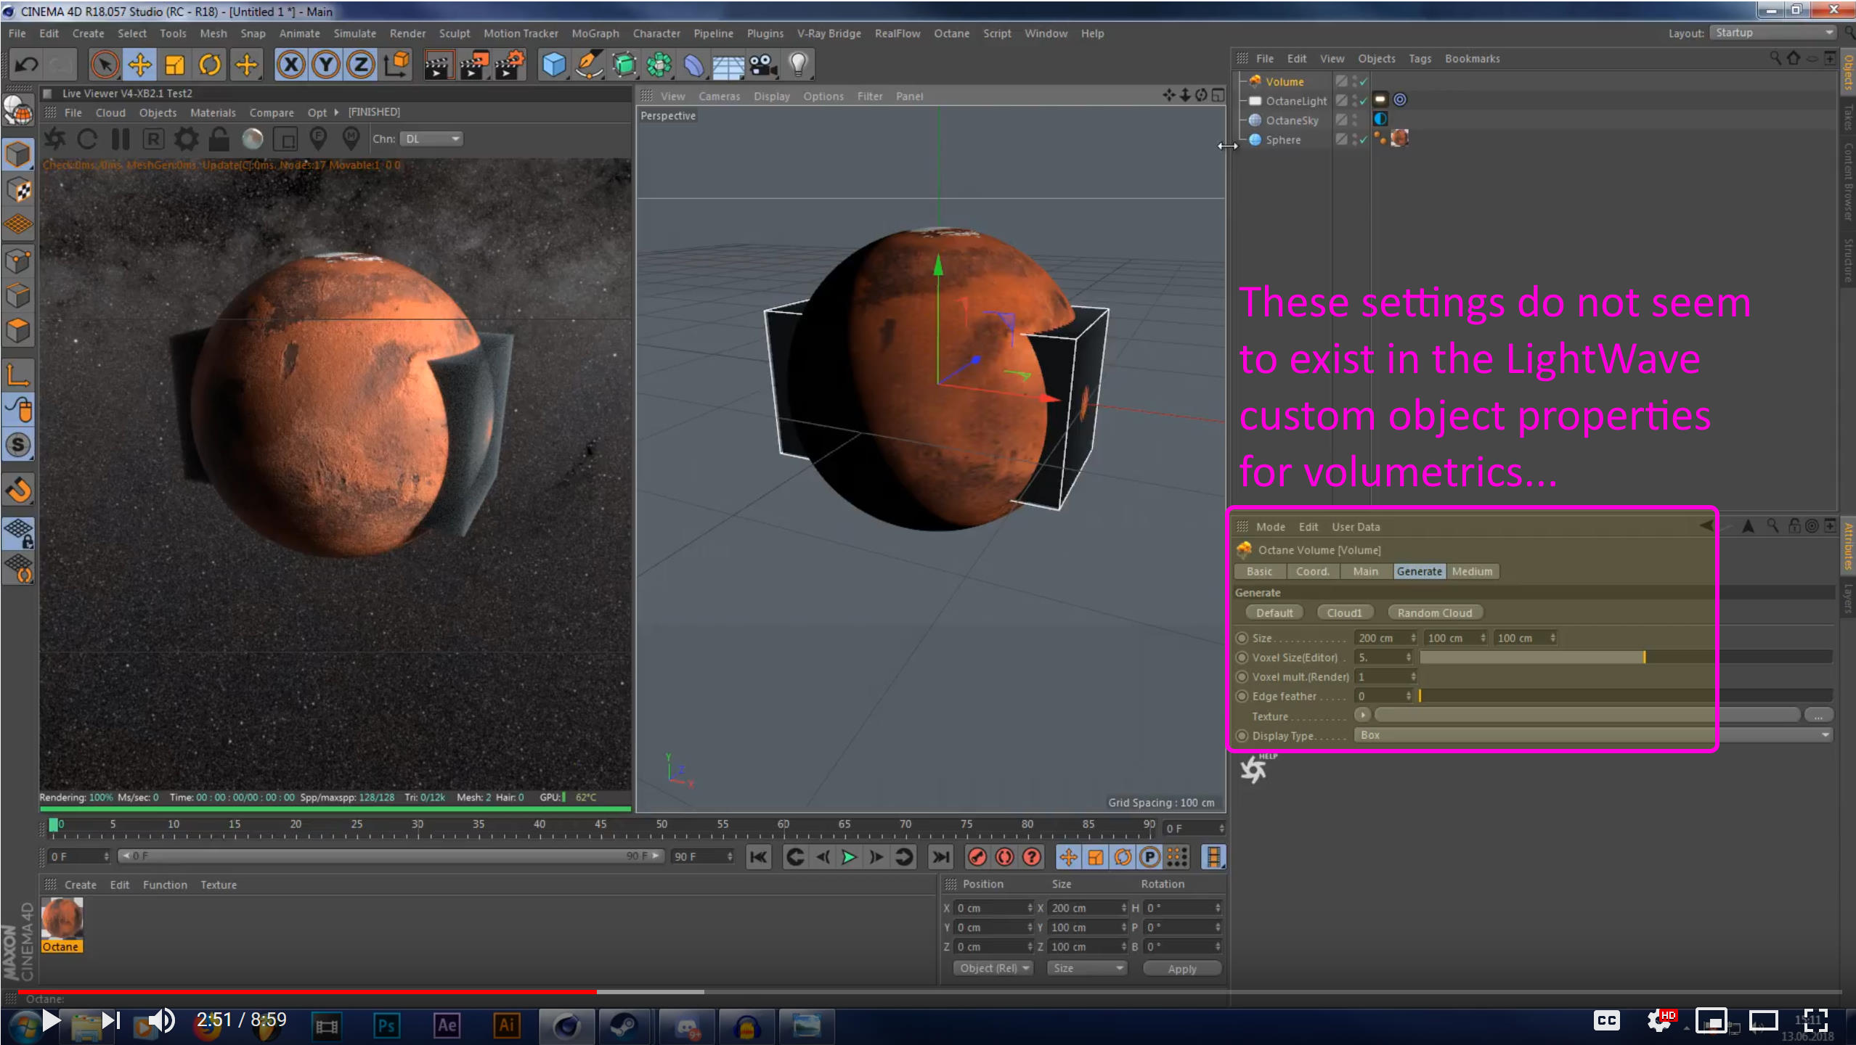Add a Cube primitive object

(554, 65)
